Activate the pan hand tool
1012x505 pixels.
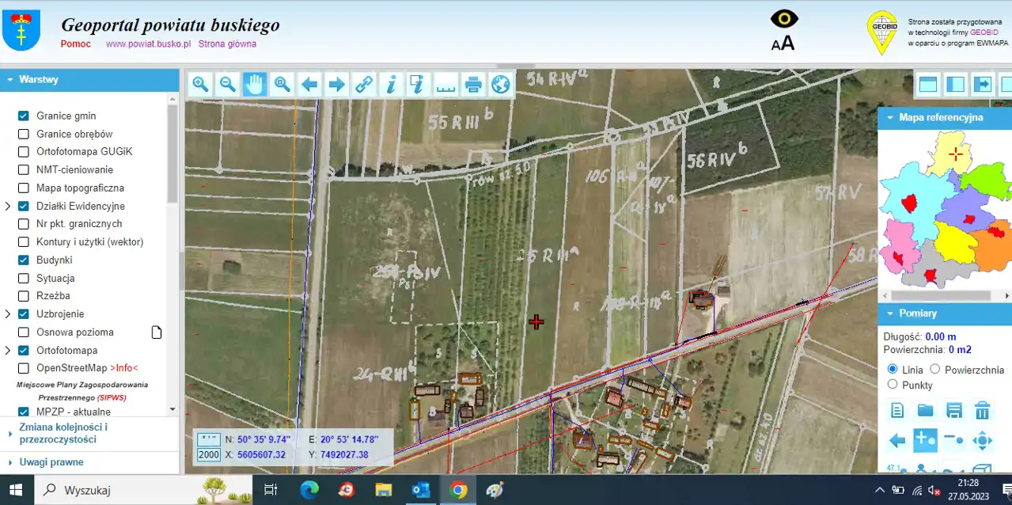[x=254, y=84]
